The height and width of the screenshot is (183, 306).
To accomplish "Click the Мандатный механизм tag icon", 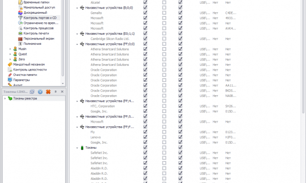I will (10, 65).
